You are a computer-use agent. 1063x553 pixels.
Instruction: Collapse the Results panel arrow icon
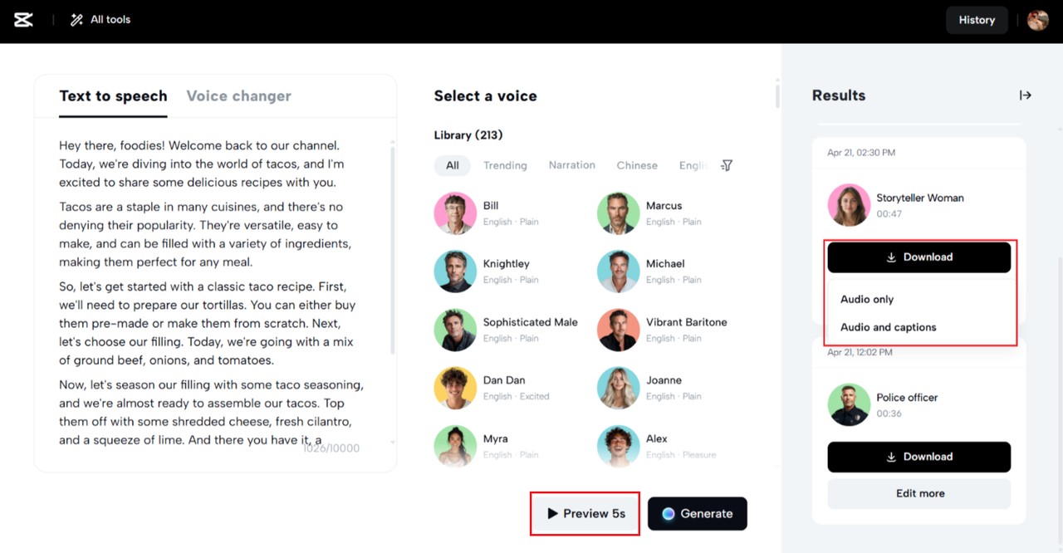click(1026, 95)
